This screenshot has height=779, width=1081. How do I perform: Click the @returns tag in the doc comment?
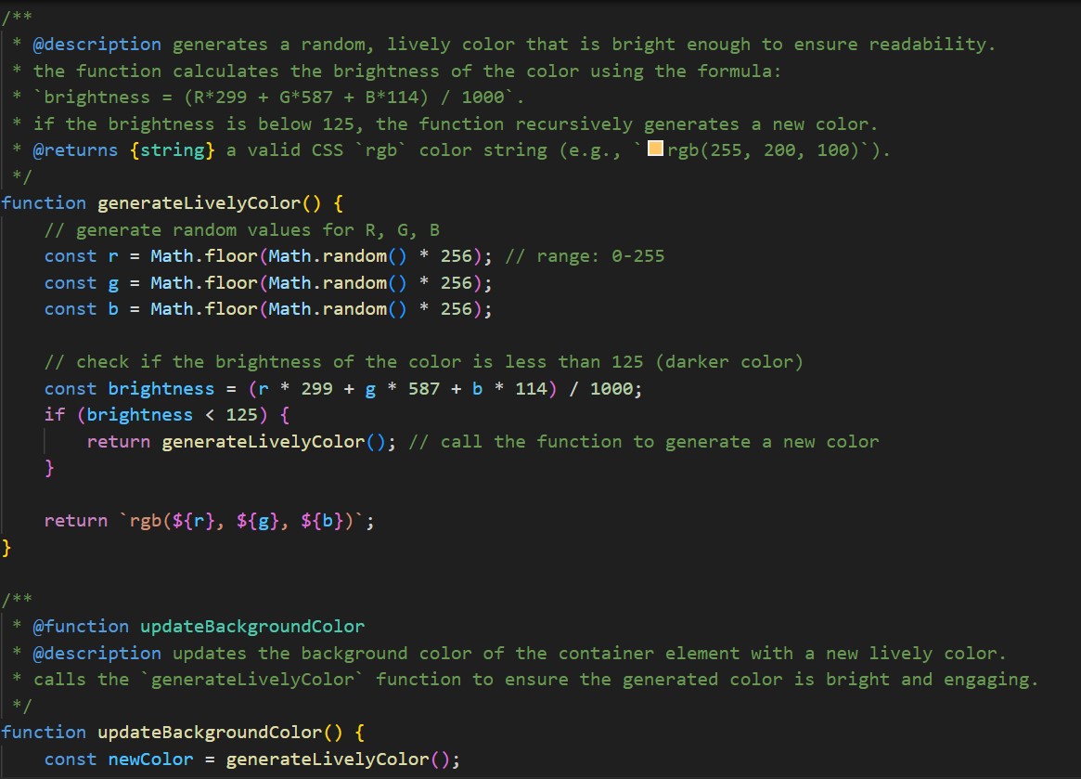point(75,150)
